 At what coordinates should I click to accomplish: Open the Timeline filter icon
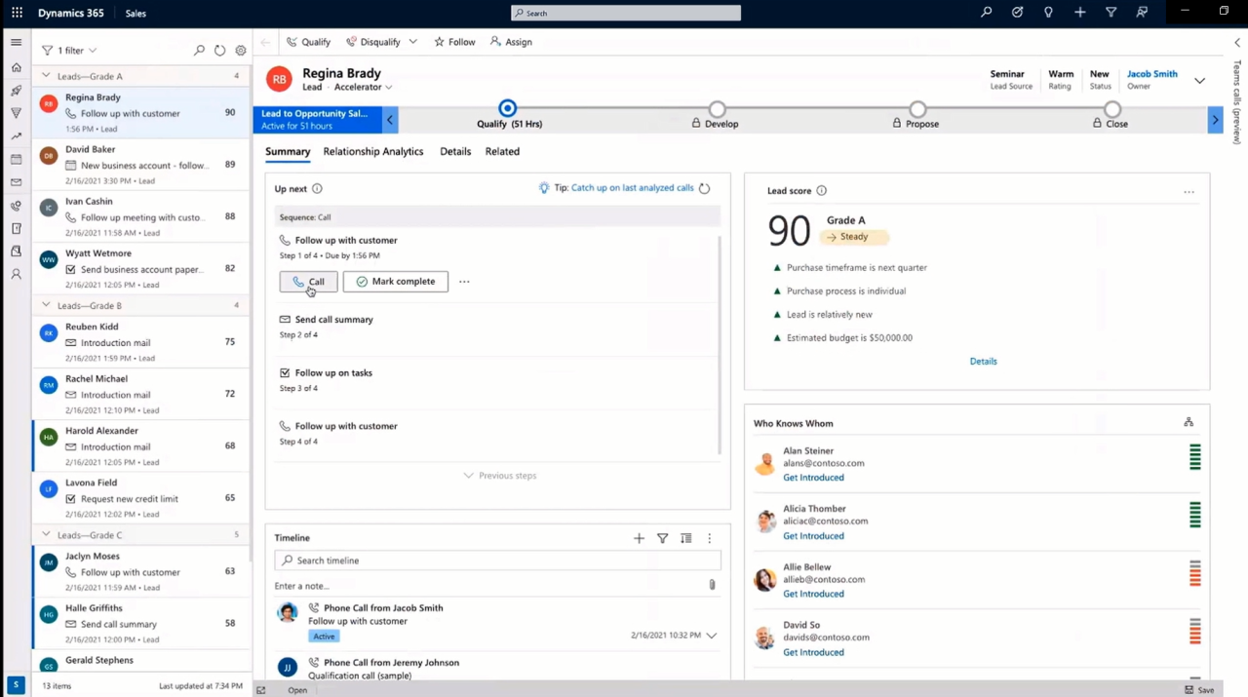[x=662, y=537]
